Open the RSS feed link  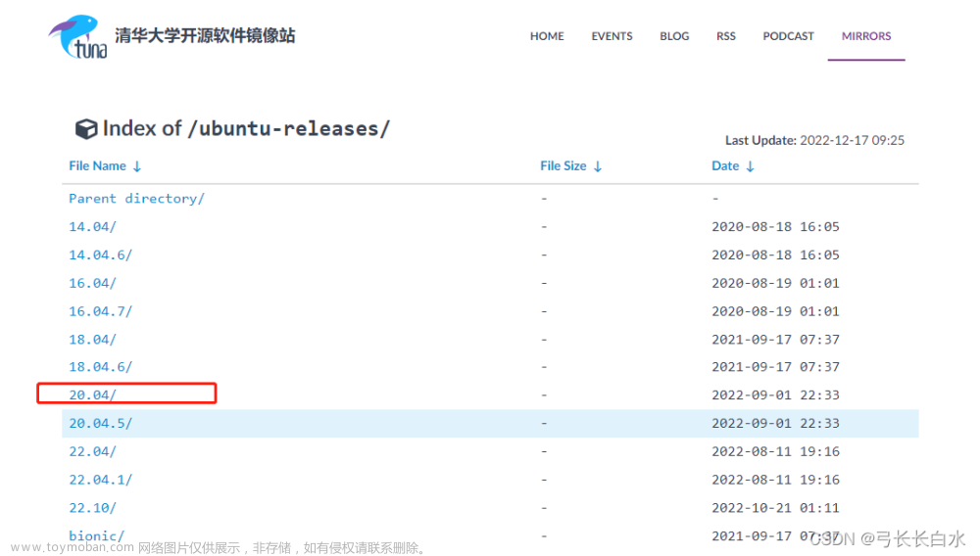tap(725, 36)
